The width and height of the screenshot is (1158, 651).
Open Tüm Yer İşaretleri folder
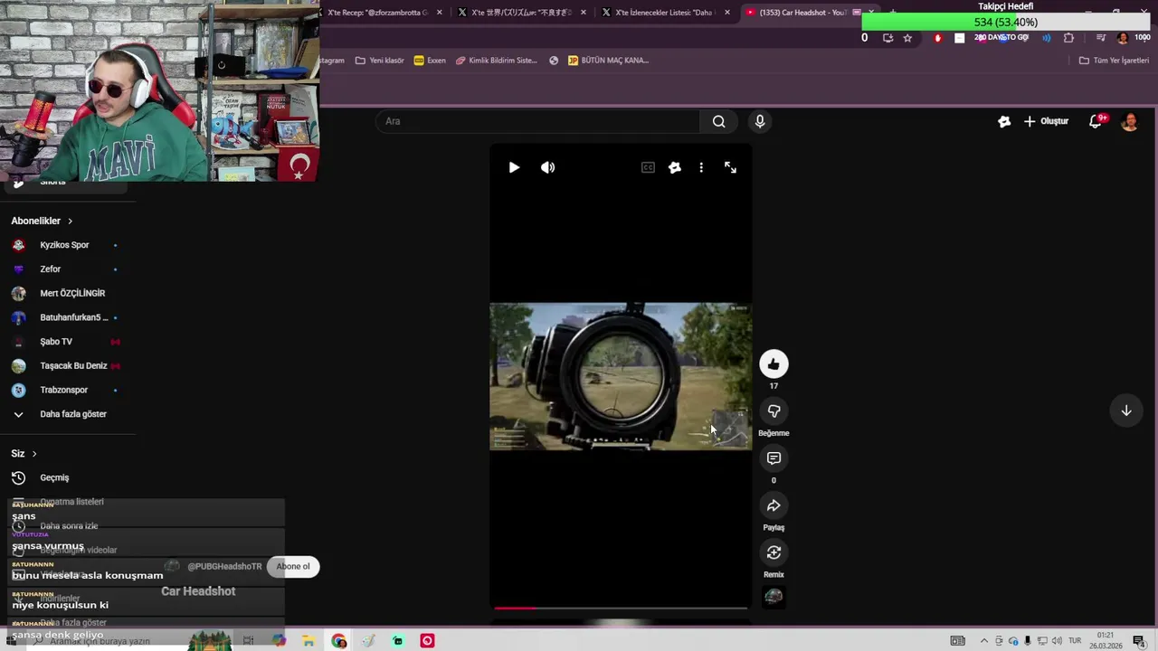pos(1115,61)
